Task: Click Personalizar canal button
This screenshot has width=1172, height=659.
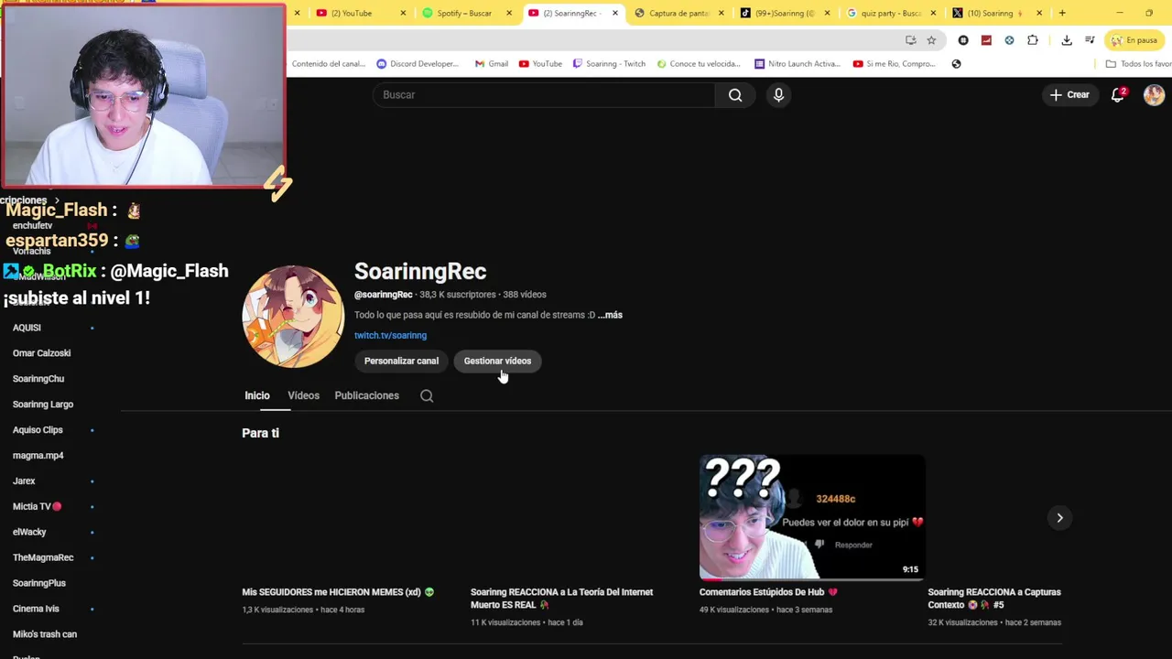Action: point(401,361)
